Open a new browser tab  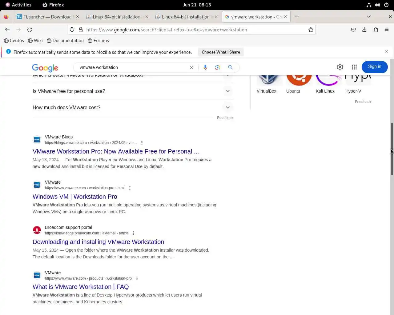[297, 17]
